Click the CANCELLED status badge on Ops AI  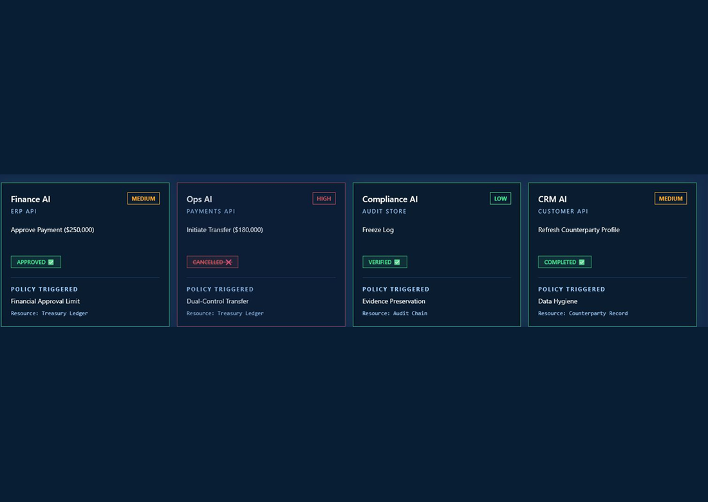pos(212,262)
